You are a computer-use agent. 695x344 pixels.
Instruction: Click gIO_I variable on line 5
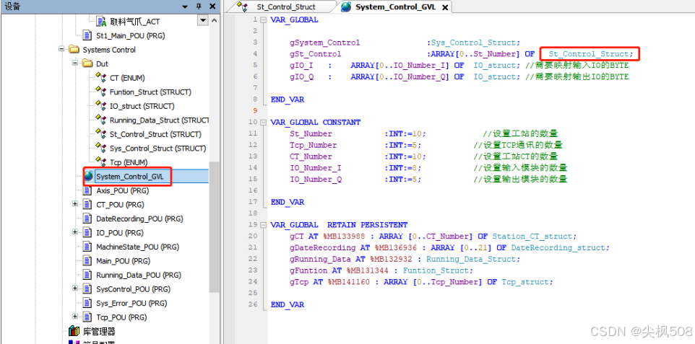tap(302, 66)
